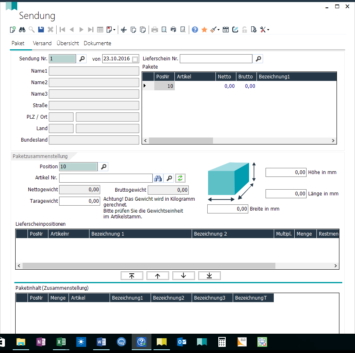This screenshot has width=355, height=353.
Task: Expand the dropdown arrow beside the brush icon
Action: click(218, 30)
